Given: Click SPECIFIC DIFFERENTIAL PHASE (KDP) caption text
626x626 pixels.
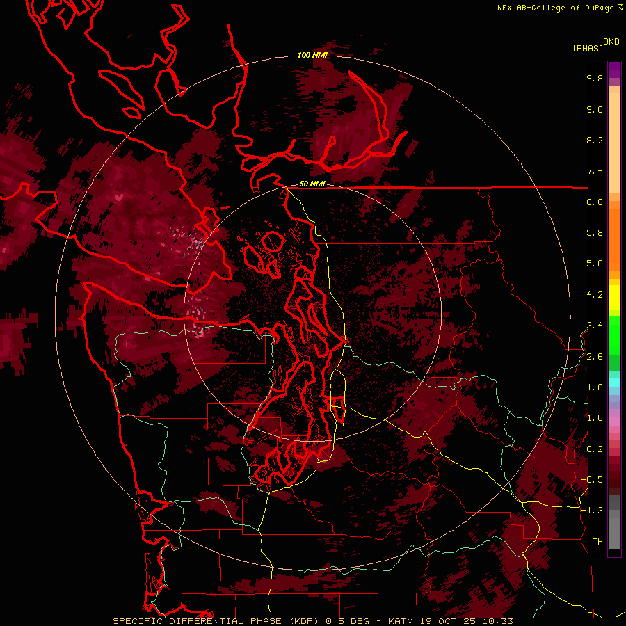Looking at the screenshot, I should tap(217, 621).
